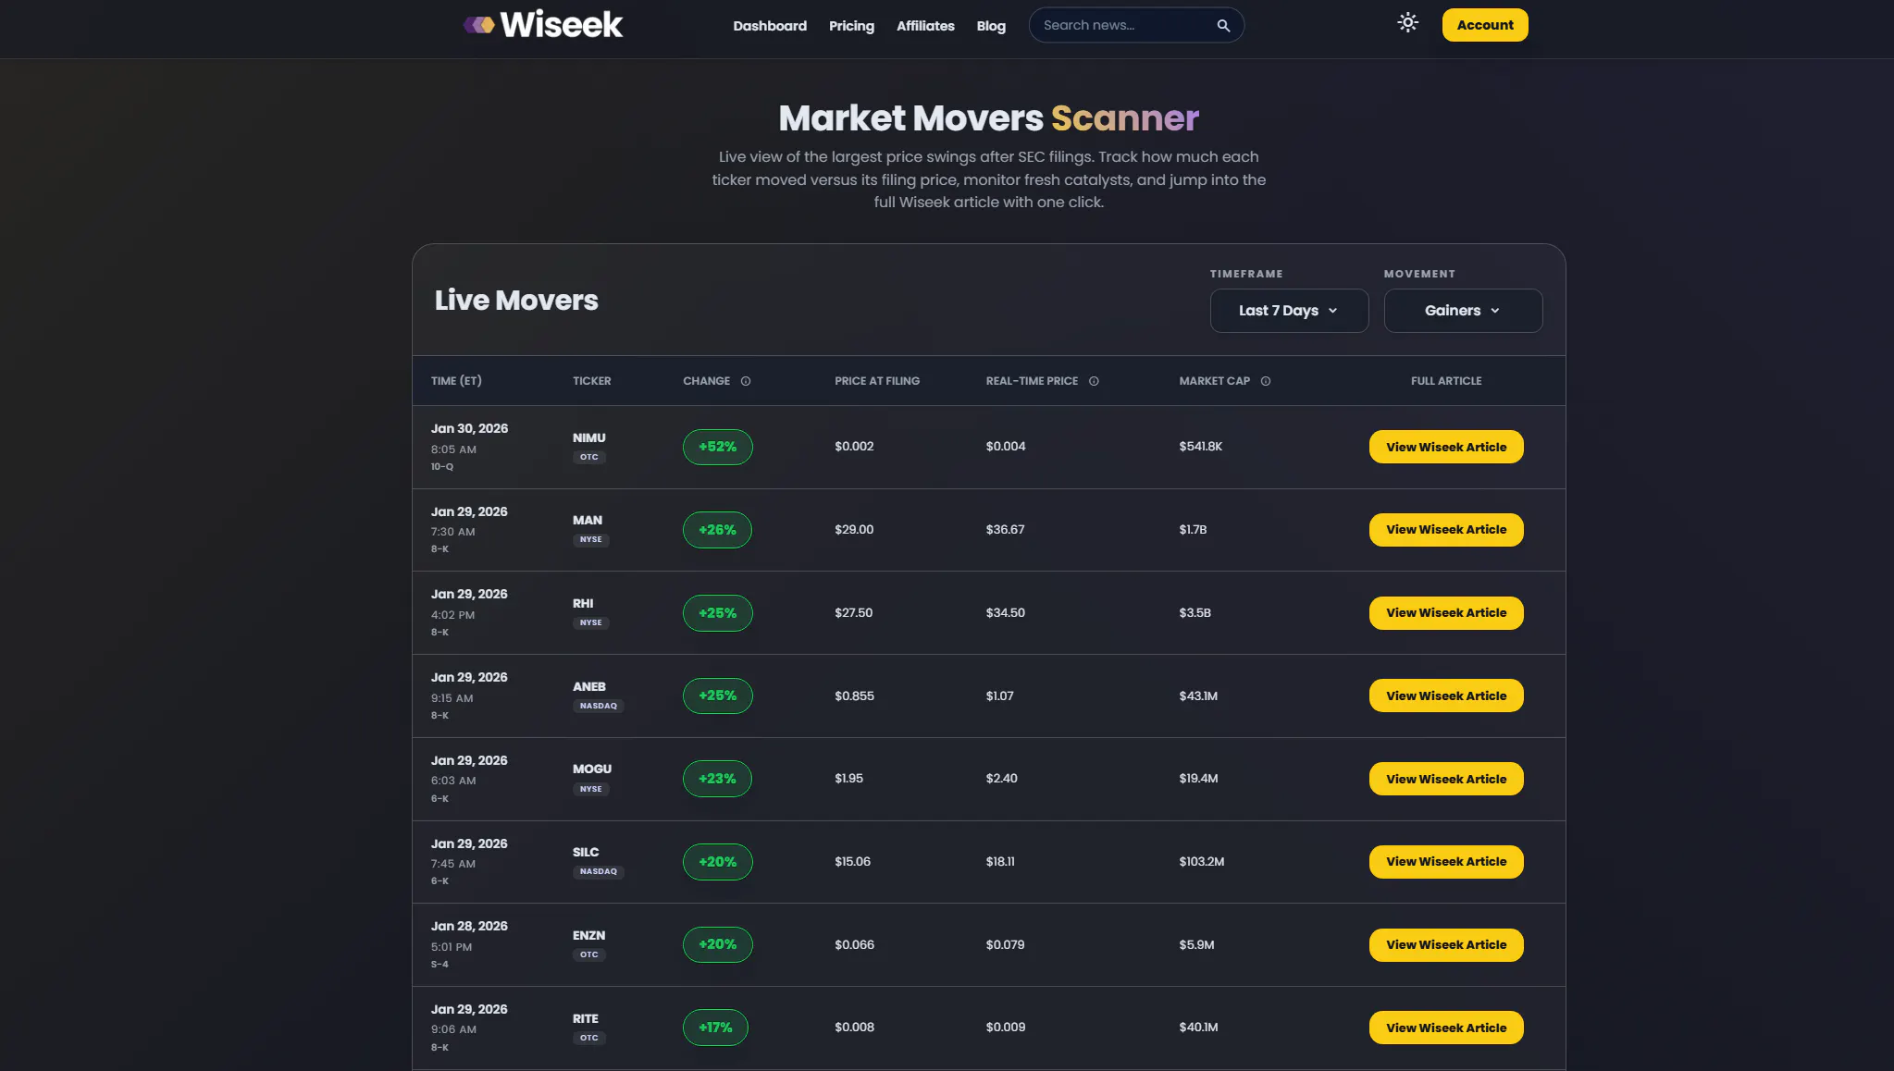Click the ENZN ticker symbol

[588, 935]
